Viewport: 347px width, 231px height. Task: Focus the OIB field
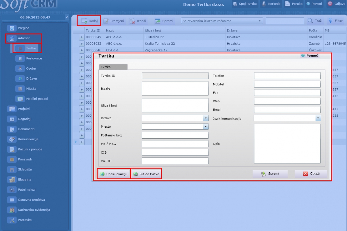(x=175, y=152)
